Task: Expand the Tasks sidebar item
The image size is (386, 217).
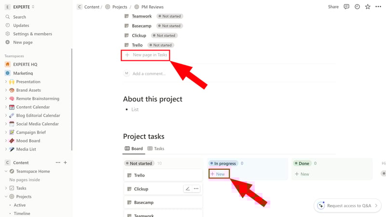Action: point(6,188)
